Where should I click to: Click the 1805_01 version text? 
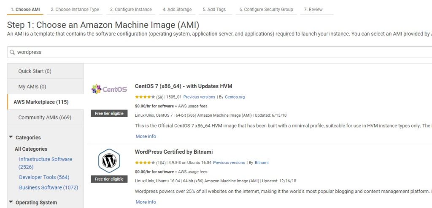[x=173, y=97]
